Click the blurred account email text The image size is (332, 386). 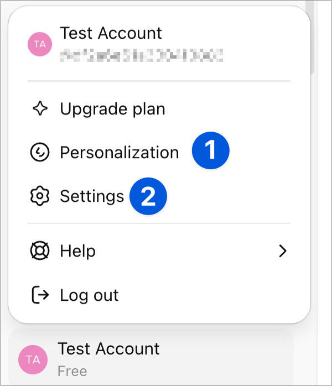141,54
